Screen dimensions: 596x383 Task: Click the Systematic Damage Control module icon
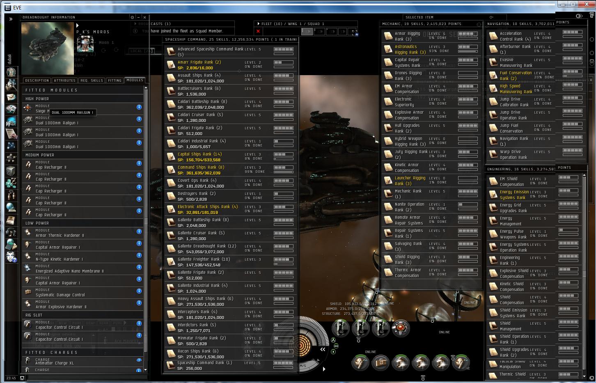28,292
